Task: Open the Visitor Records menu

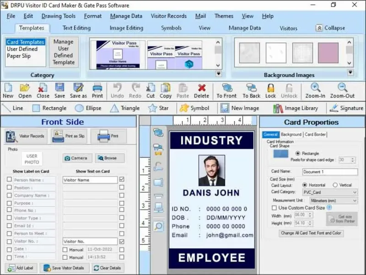Action: [168, 16]
